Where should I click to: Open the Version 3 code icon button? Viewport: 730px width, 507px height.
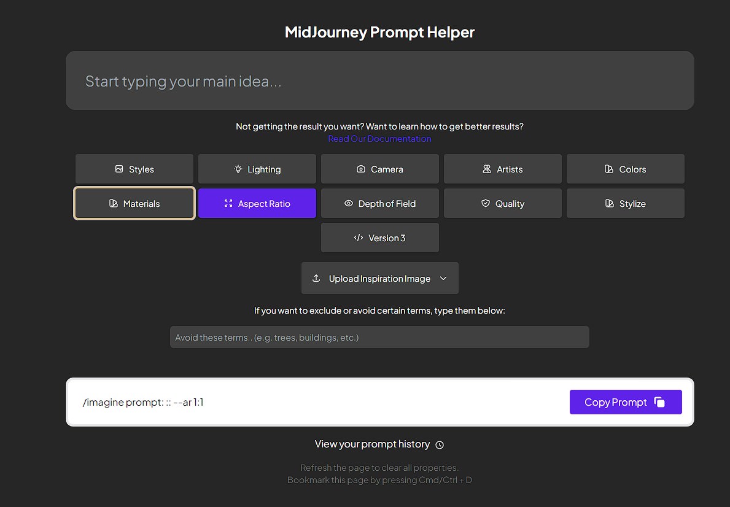(359, 238)
